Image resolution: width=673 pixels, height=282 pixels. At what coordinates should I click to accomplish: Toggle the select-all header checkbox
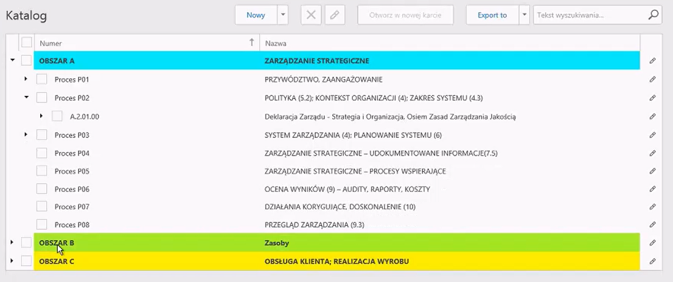pos(27,42)
